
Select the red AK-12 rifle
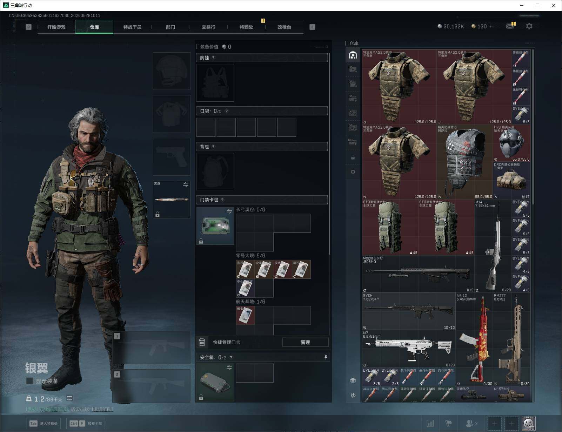pos(474,339)
